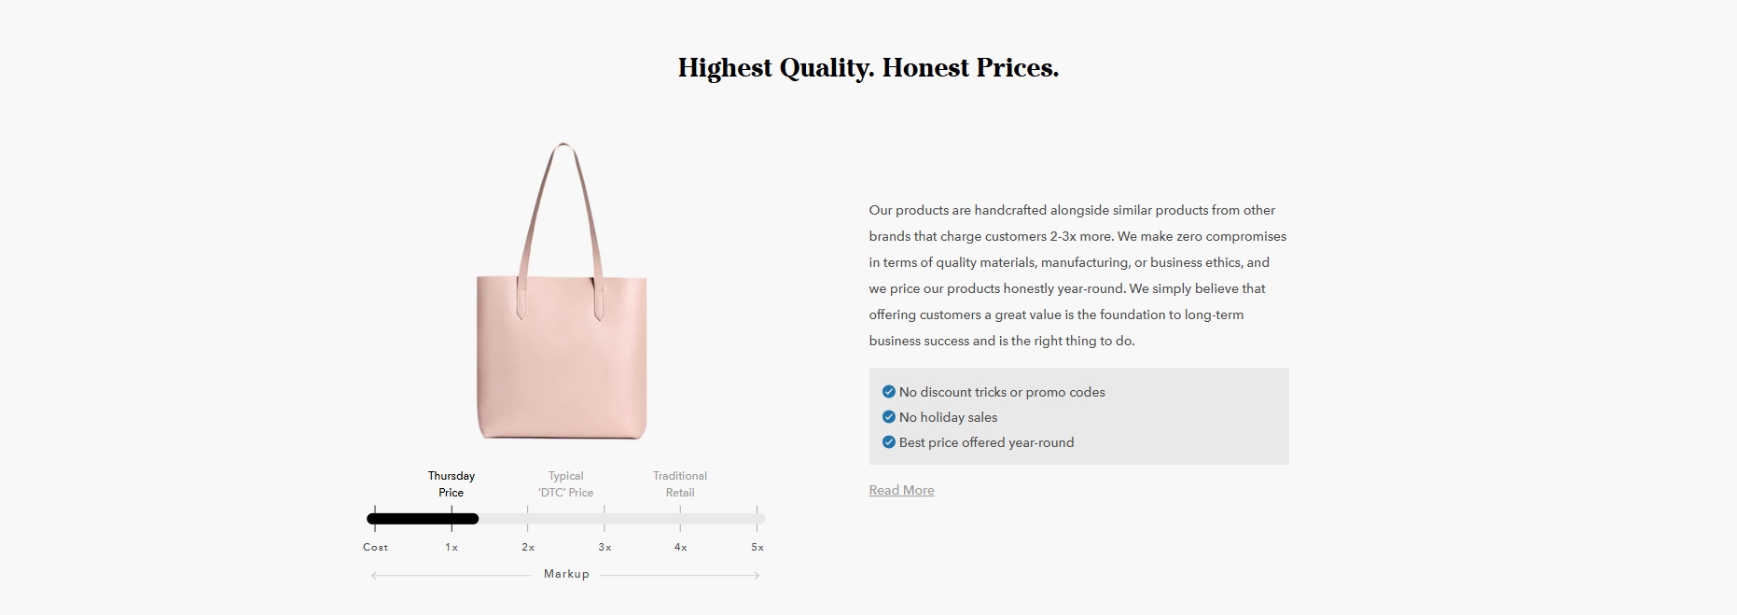Click the 1x marker on the markup scale
The image size is (1737, 615).
[452, 547]
